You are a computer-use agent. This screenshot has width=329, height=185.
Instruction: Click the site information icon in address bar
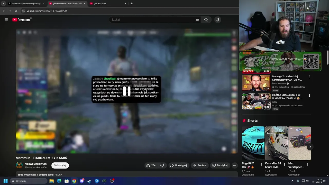tap(23, 11)
